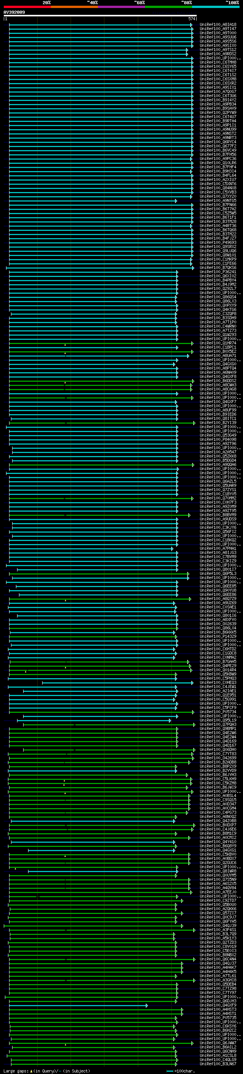Select label UniRef100_Q8IWR8
The height and width of the screenshot is (1074, 243).
point(218,871)
